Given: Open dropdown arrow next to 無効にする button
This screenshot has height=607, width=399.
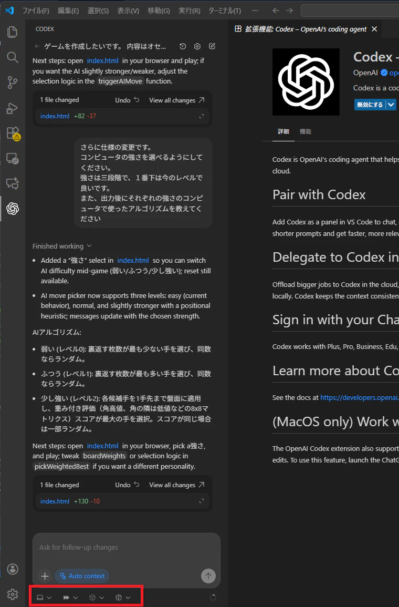Looking at the screenshot, I should pyautogui.click(x=391, y=105).
